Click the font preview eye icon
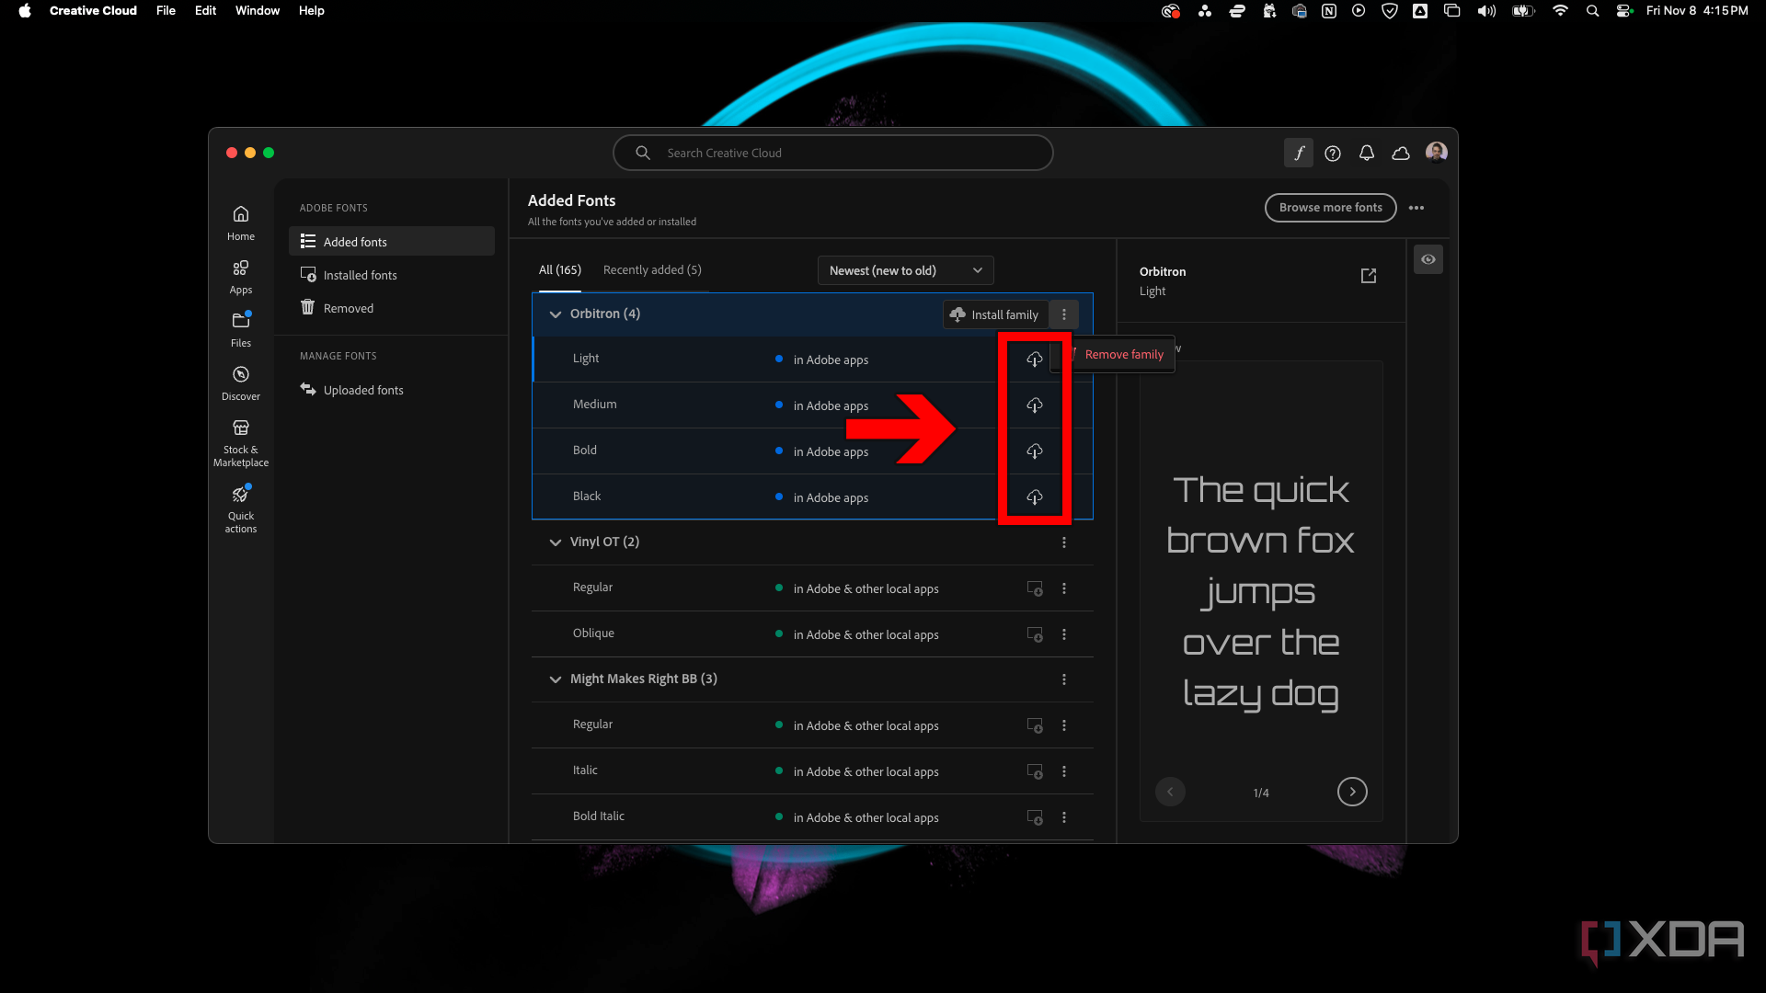Viewport: 1766px width, 993px height. tap(1428, 258)
